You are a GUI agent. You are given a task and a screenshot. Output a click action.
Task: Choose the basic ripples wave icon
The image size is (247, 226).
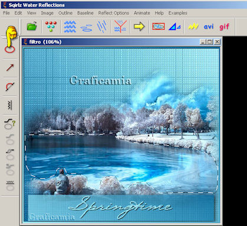70,26
